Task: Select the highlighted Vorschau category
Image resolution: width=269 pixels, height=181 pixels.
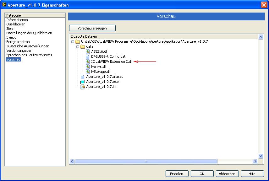Action: [x=14, y=59]
